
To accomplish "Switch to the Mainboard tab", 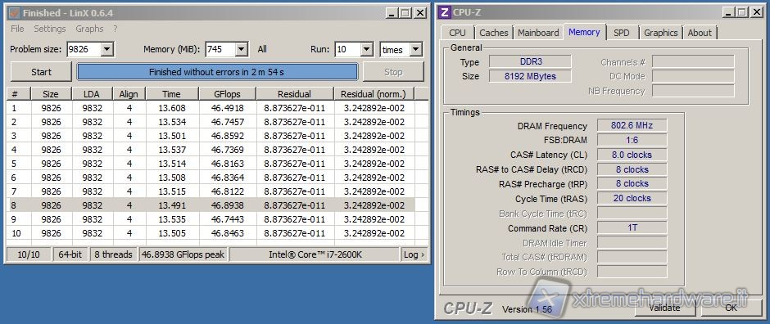I will [x=538, y=33].
